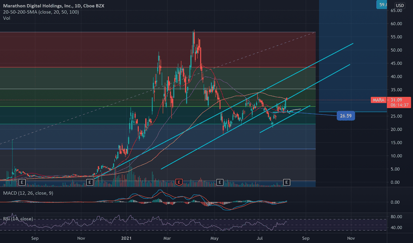Click the 25.00 price axis label

396,116
